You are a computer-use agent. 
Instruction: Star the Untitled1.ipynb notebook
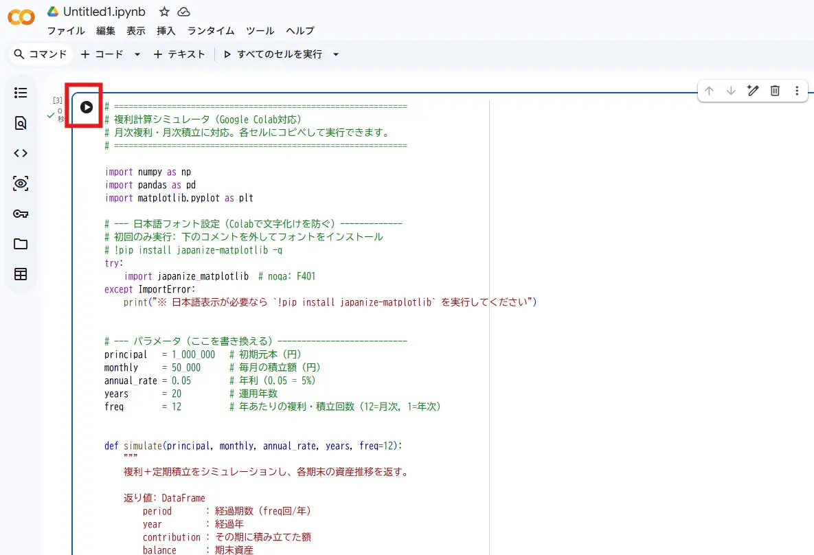point(164,12)
